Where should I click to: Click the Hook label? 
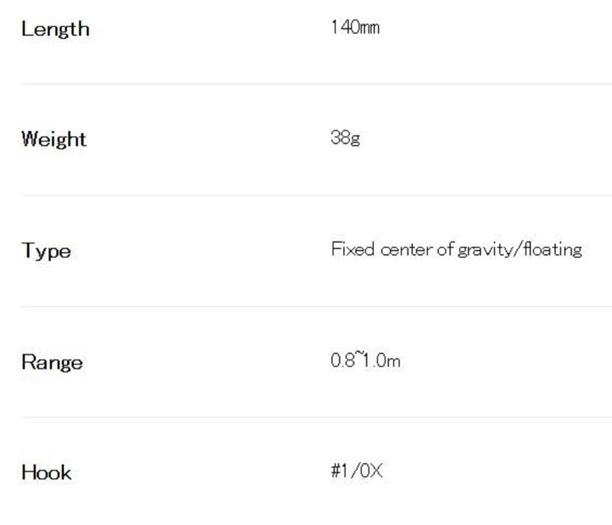tap(47, 472)
